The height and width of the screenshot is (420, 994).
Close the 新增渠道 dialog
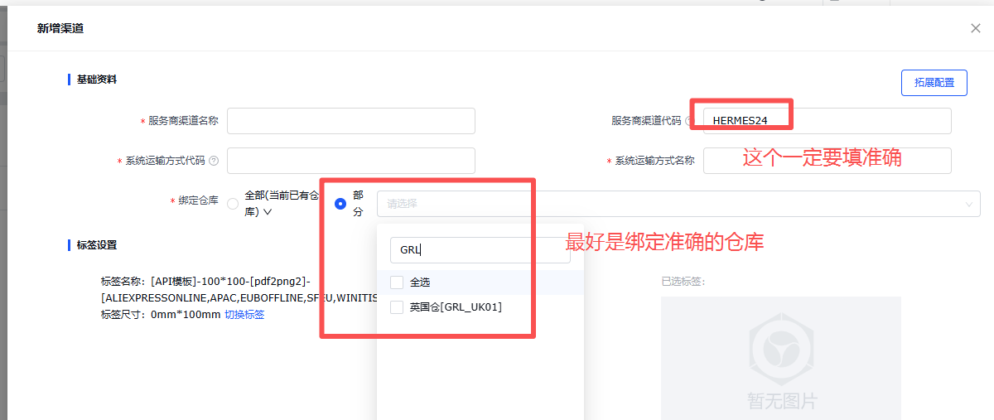pos(975,28)
